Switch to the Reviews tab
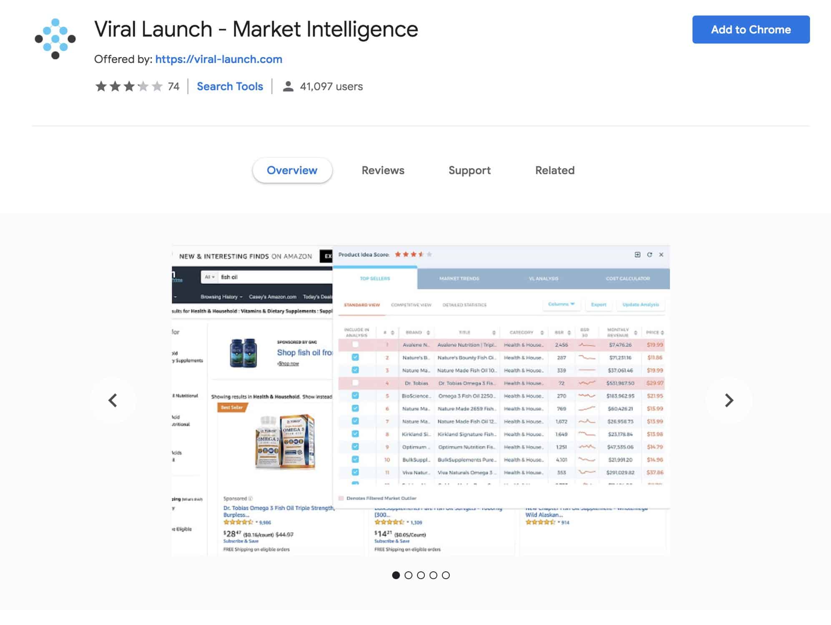This screenshot has width=831, height=625. tap(383, 170)
